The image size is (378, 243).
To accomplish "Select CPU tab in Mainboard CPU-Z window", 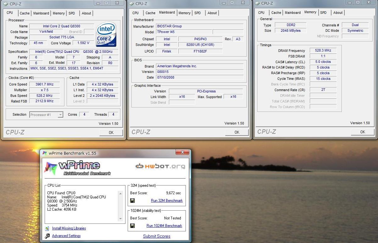I will click(x=136, y=13).
